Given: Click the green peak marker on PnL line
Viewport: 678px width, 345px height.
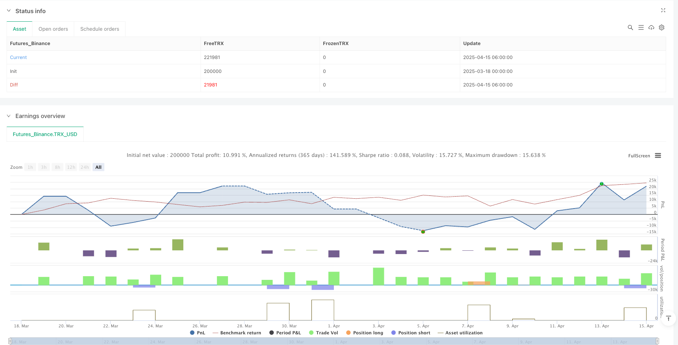Looking at the screenshot, I should [x=601, y=184].
